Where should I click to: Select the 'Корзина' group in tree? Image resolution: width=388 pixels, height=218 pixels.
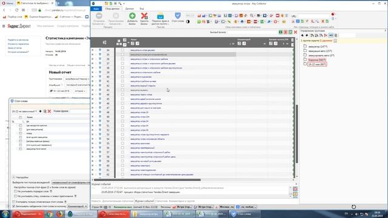317,60
